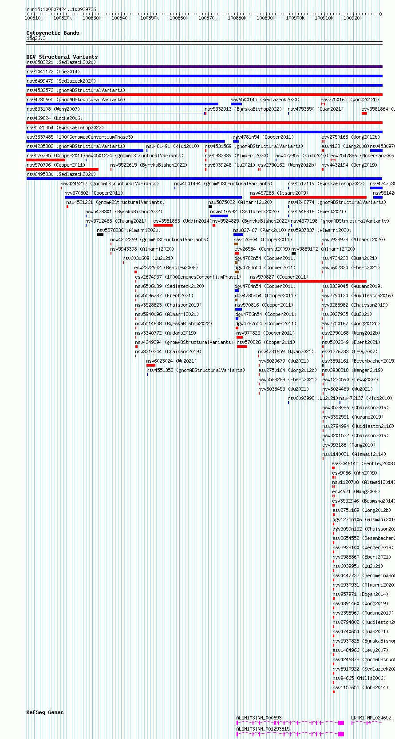Click the Cytogenetic Bands track title

[53, 33]
